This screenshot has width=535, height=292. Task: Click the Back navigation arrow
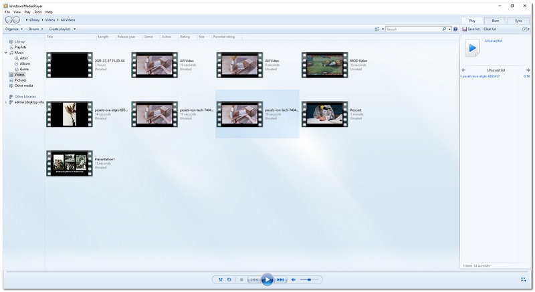tap(9, 20)
